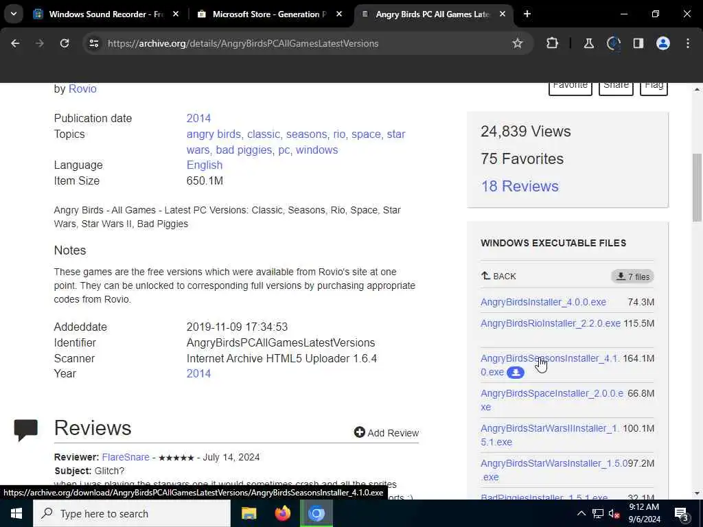Open the tab search dropdown arrow
This screenshot has height=527, width=703.
tap(14, 14)
